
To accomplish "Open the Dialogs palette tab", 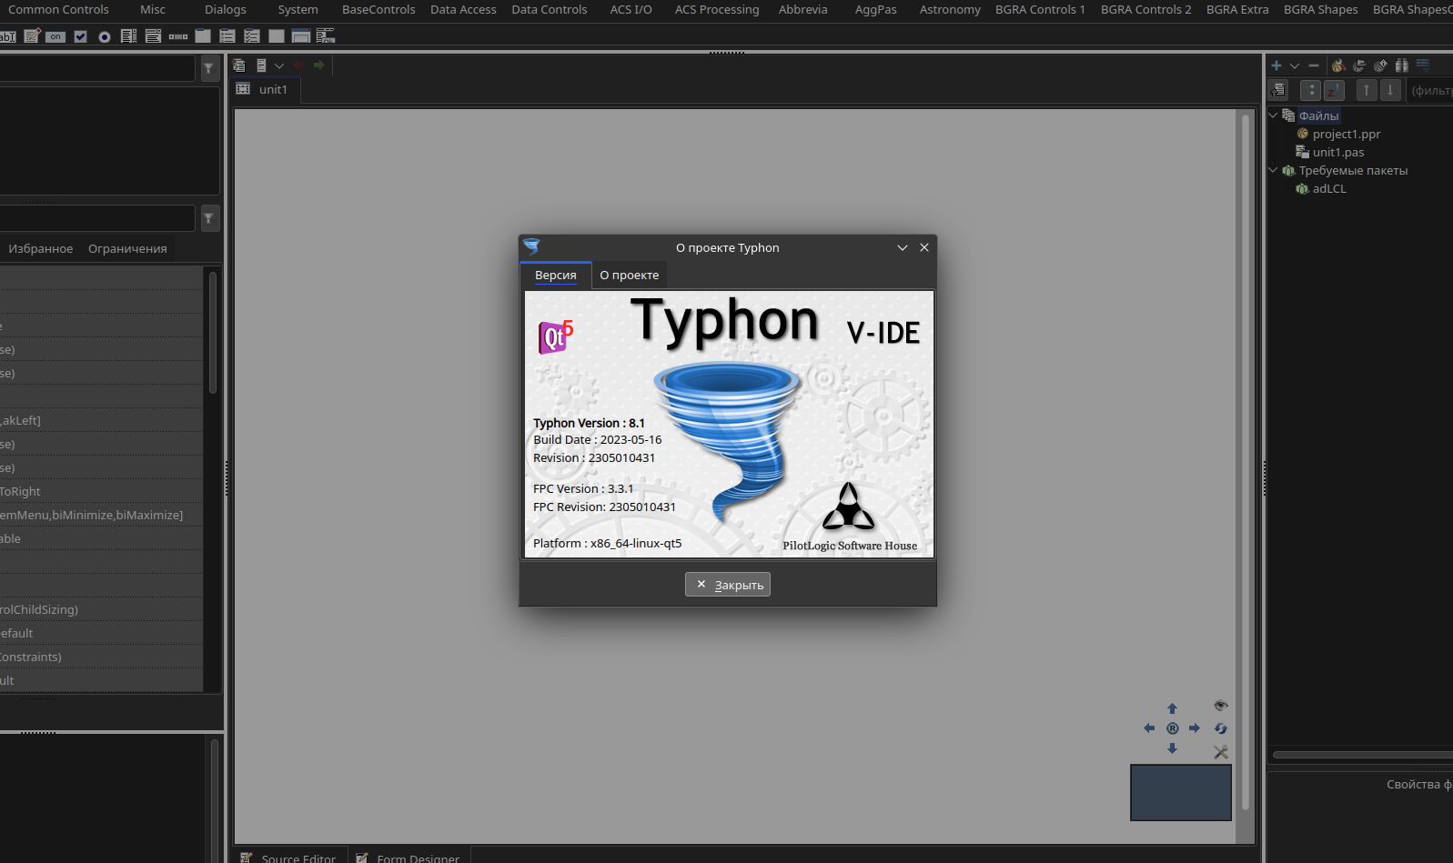I will point(226,9).
